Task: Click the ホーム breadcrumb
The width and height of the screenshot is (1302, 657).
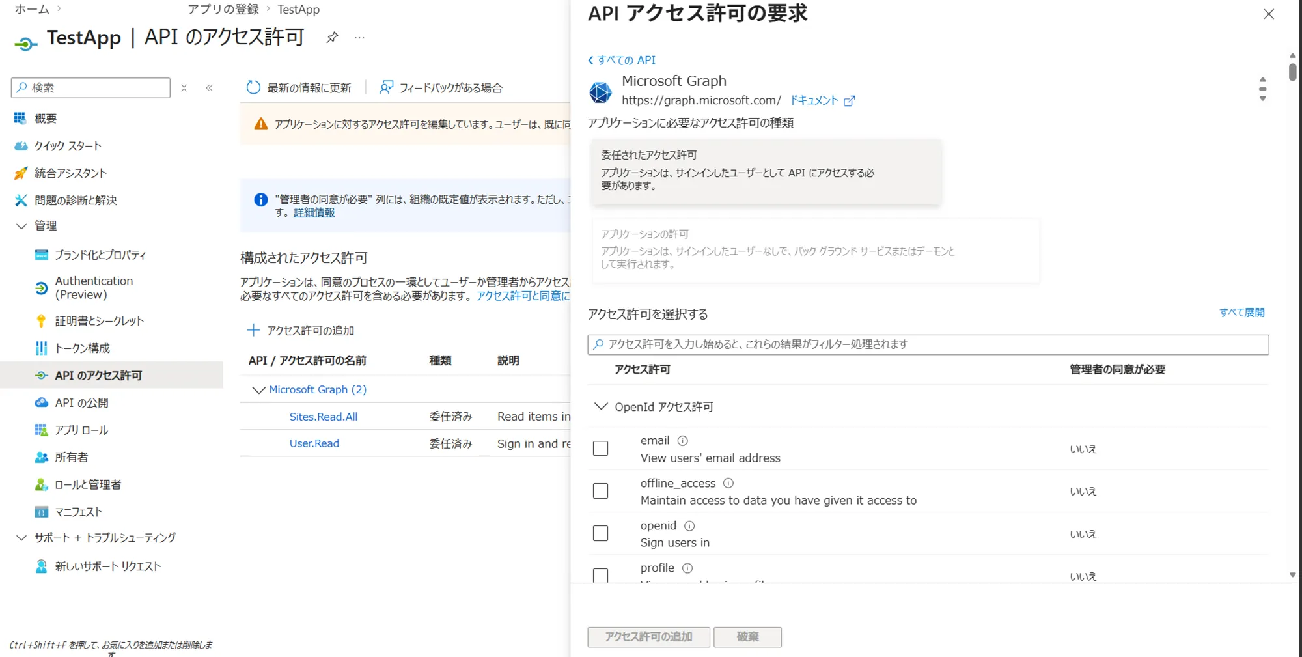Action: pyautogui.click(x=32, y=9)
